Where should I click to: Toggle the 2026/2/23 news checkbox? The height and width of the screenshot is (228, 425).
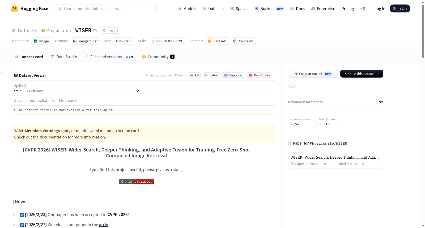click(x=22, y=215)
